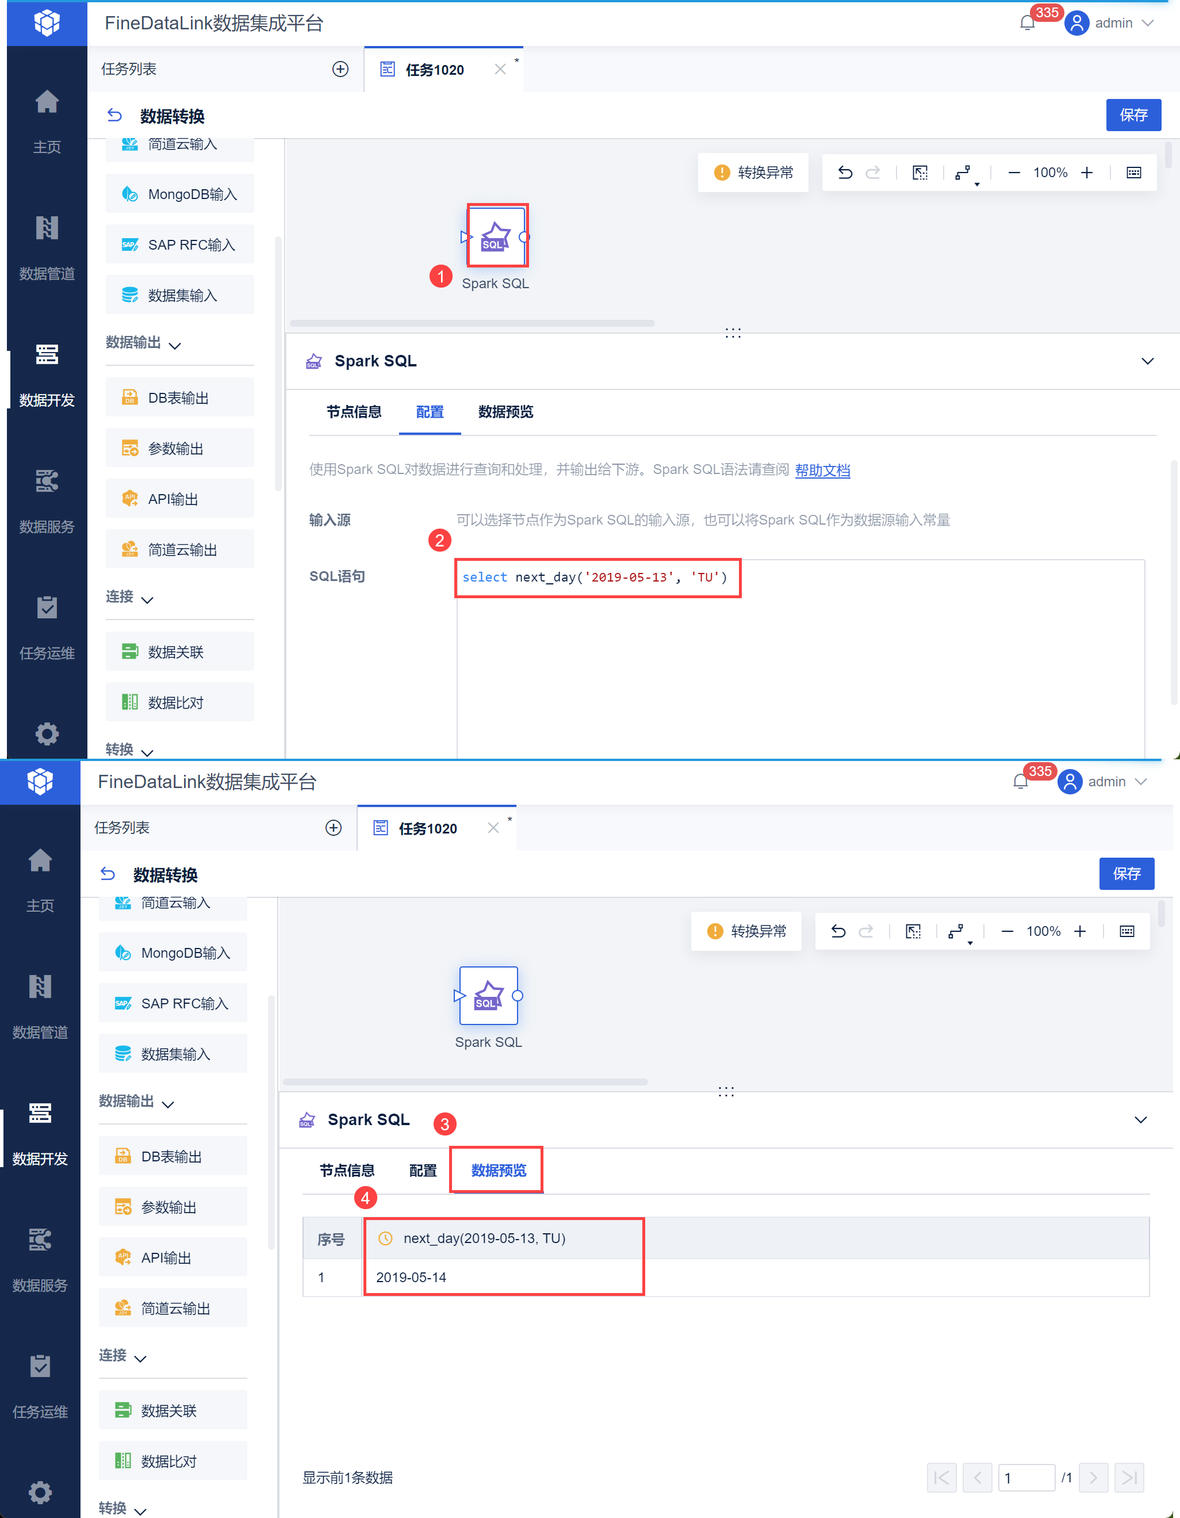Image resolution: width=1180 pixels, height=1518 pixels.
Task: Click the notification bell icon
Action: point(1026,24)
